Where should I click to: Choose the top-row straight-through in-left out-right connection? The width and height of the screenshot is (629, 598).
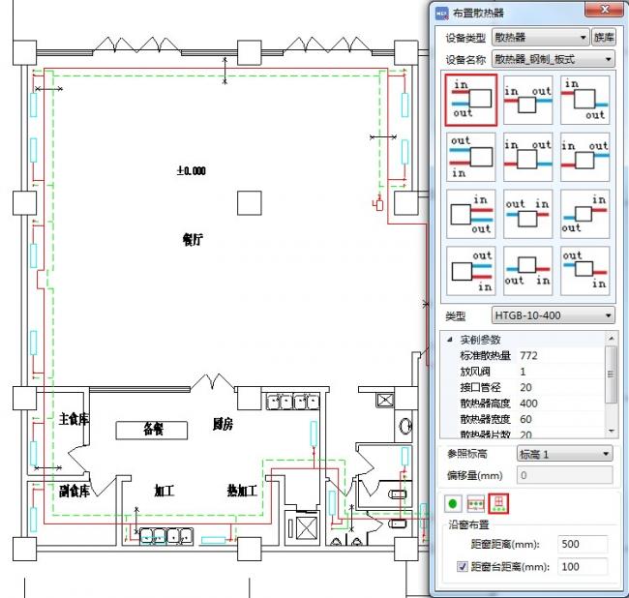click(x=527, y=101)
